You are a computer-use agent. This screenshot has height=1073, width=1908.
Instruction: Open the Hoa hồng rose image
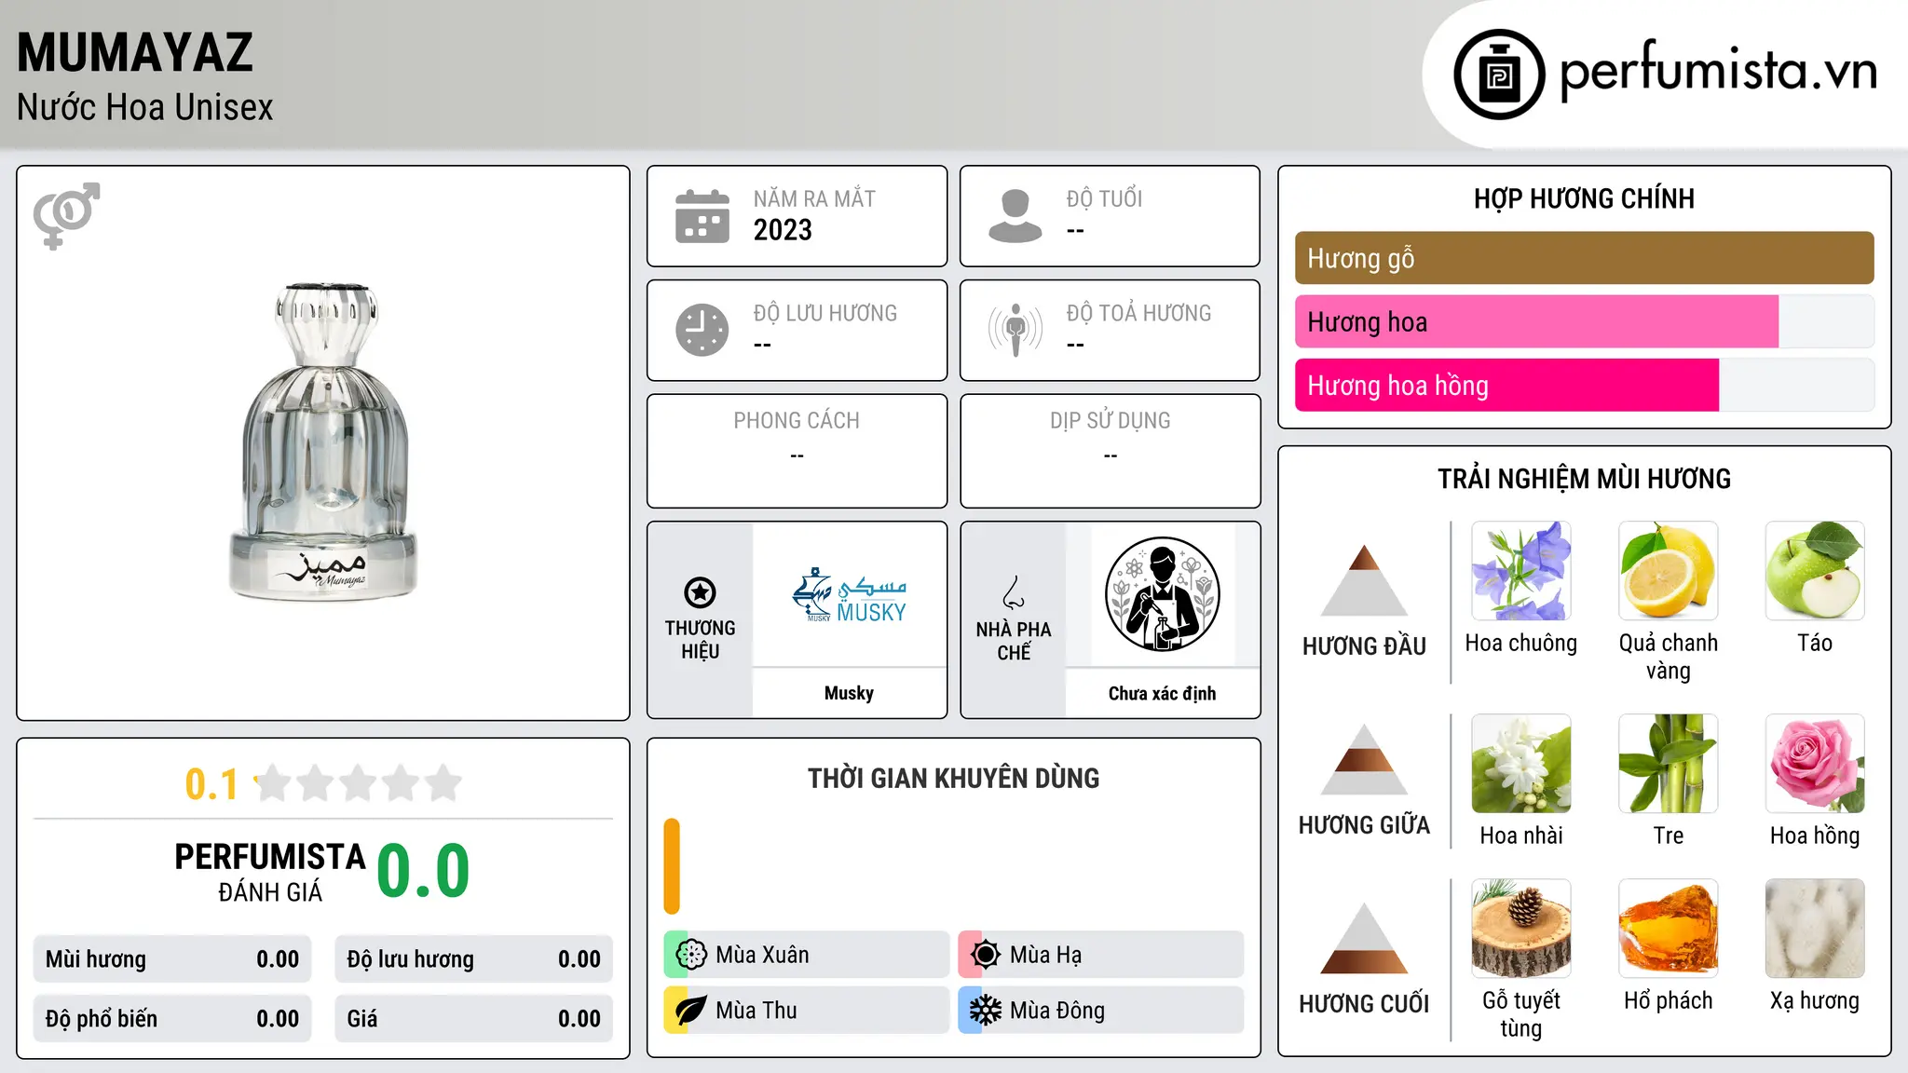coord(1815,764)
